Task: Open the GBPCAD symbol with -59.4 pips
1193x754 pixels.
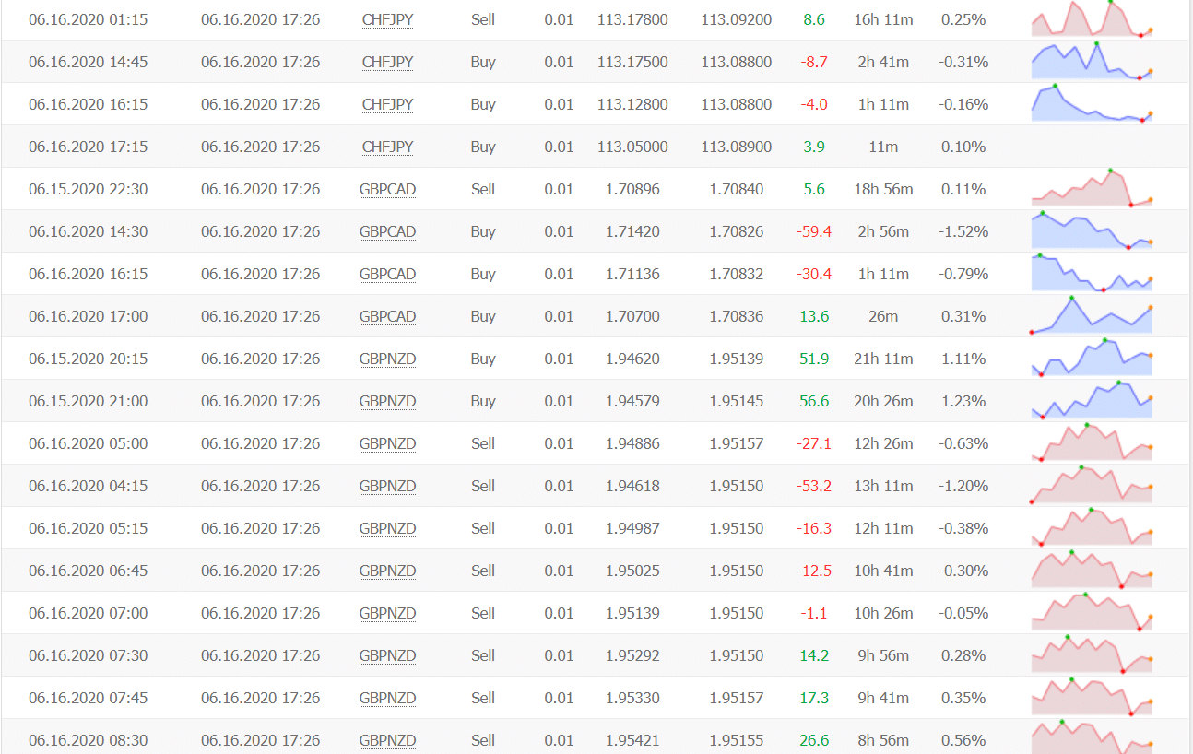Action: click(387, 231)
